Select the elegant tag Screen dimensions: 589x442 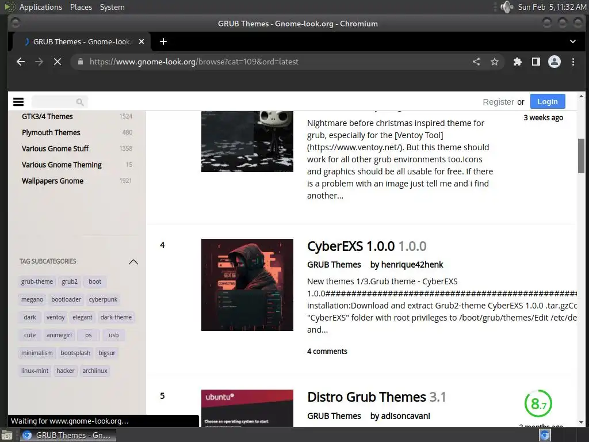point(82,317)
